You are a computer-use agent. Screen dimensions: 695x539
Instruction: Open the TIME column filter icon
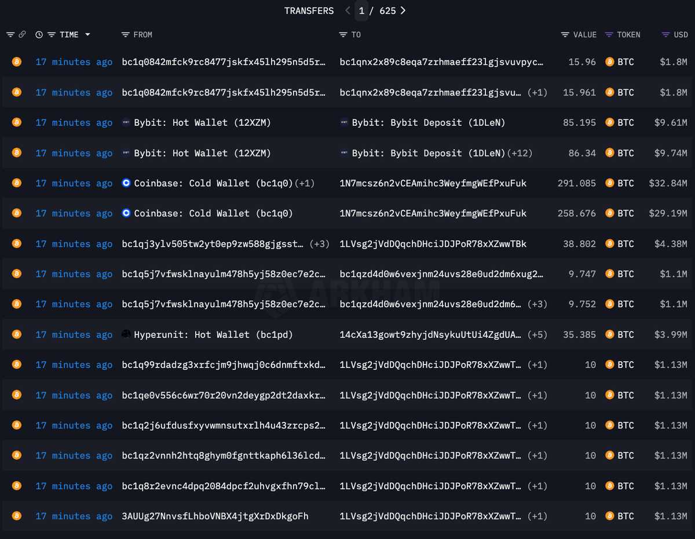(52, 35)
